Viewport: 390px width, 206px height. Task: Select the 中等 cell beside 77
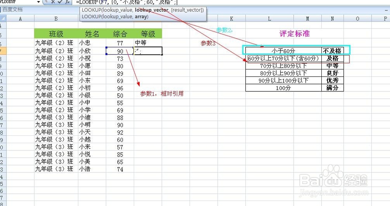click(148, 43)
